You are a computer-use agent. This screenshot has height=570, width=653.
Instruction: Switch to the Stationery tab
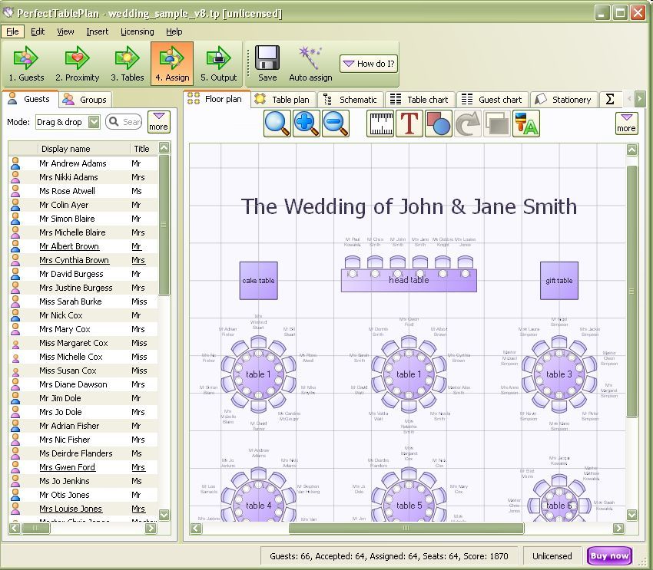coord(564,100)
